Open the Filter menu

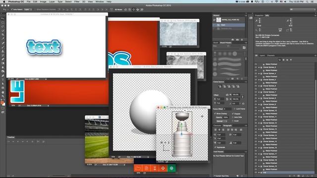(77, 1)
